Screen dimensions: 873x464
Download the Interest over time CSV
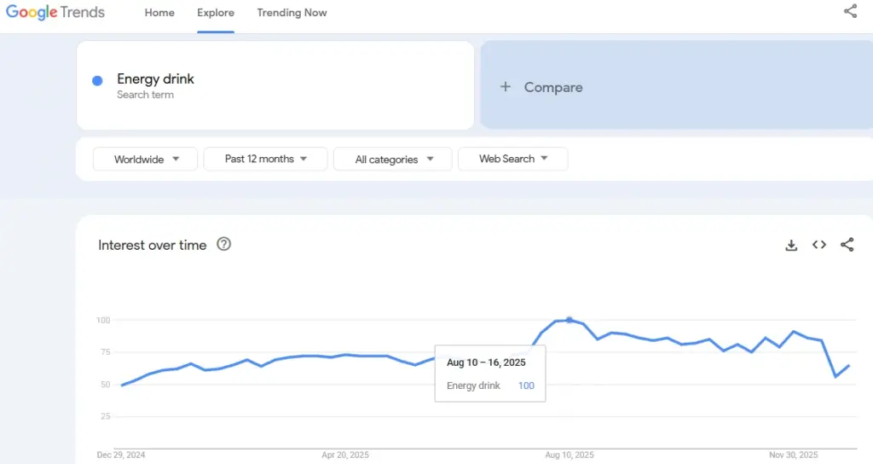coord(791,245)
